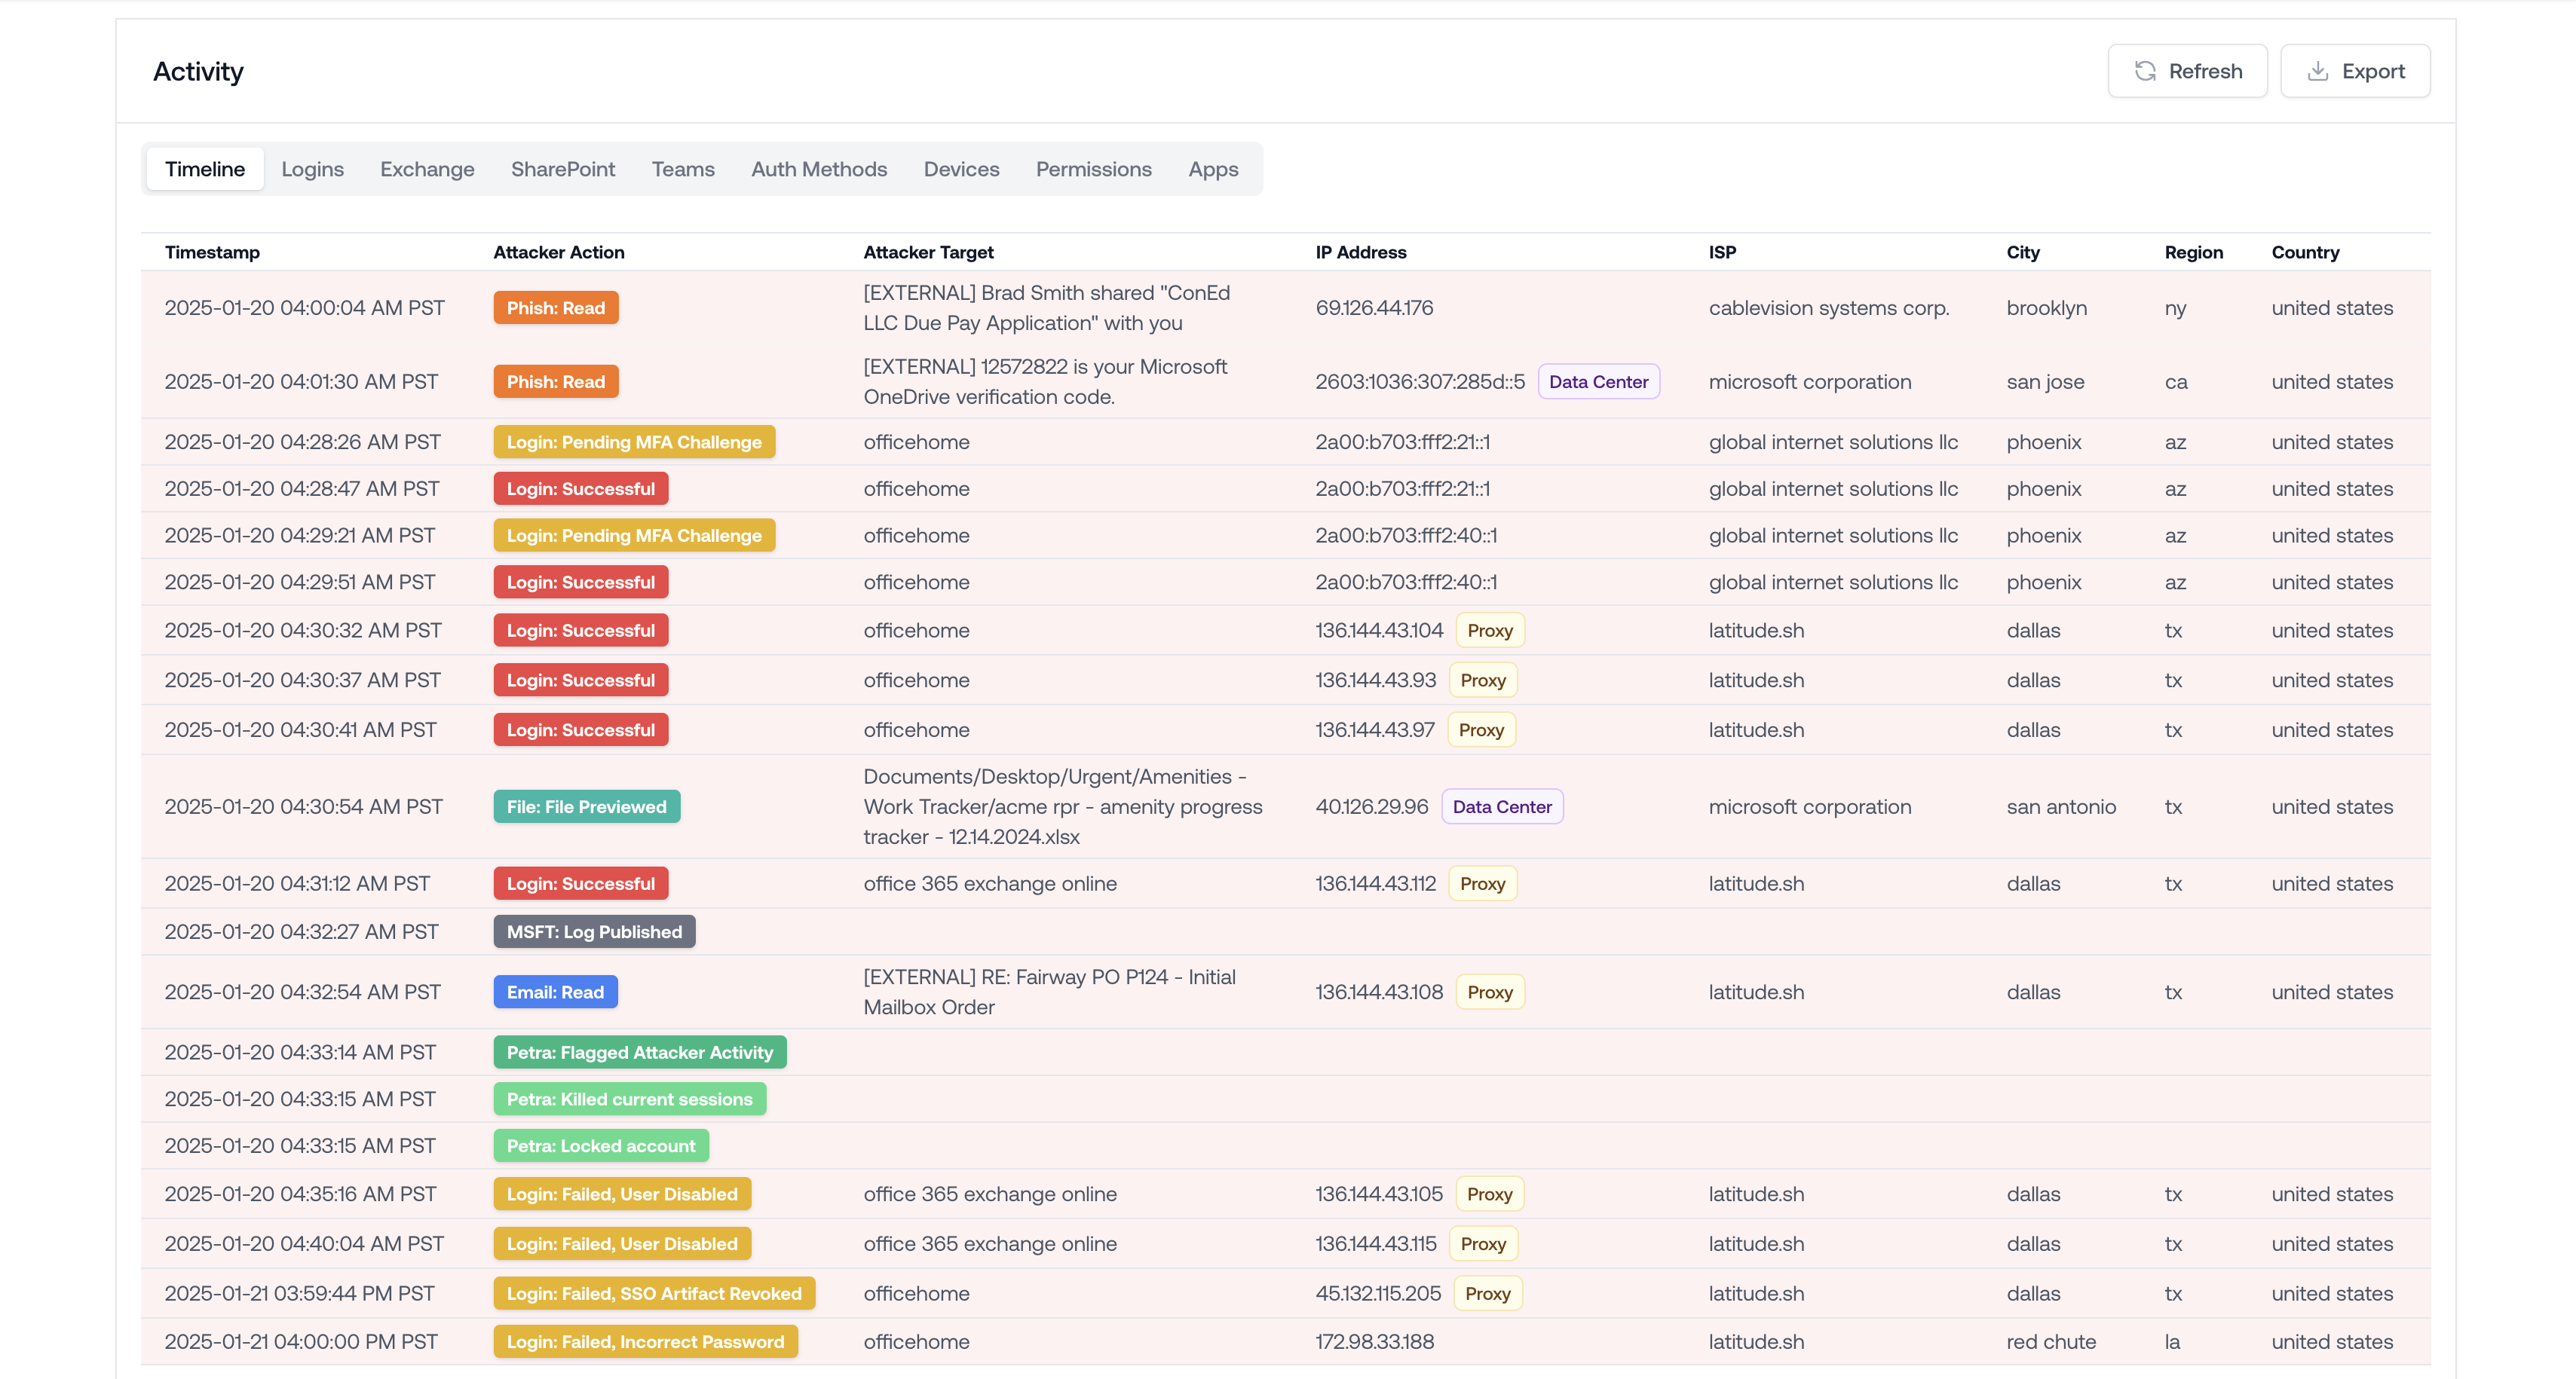The image size is (2576, 1379).
Task: Click the Refresh icon button
Action: 2145,71
